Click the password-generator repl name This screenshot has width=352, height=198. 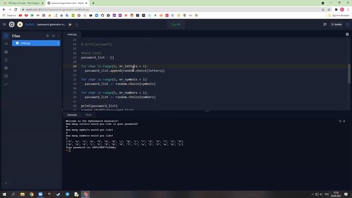click(x=51, y=24)
